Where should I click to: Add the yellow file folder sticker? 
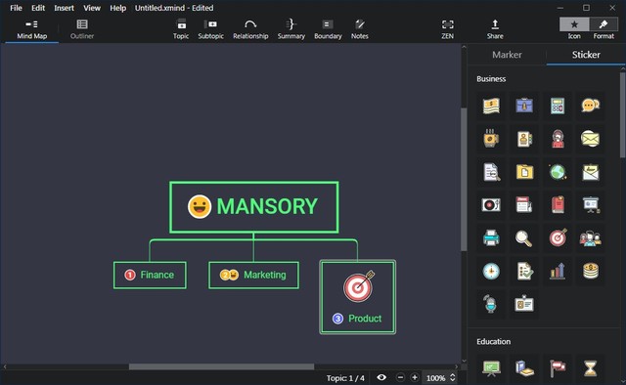[x=524, y=172]
